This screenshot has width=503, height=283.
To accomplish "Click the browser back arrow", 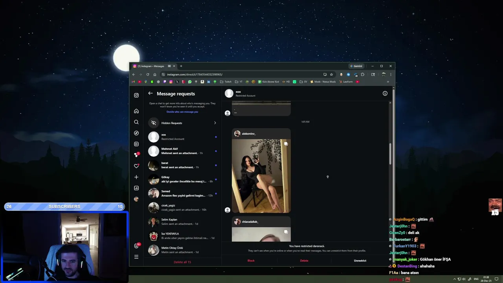I will [134, 75].
